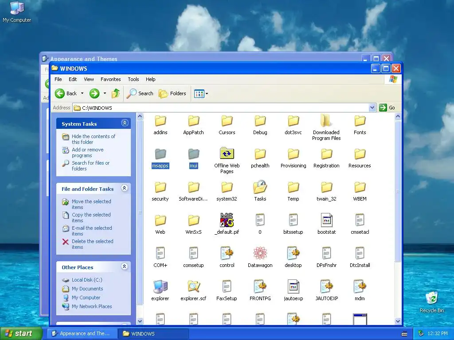Screen dimensions: 454x340
Task: Open Local Disk (C:) link
Action: tap(87, 280)
